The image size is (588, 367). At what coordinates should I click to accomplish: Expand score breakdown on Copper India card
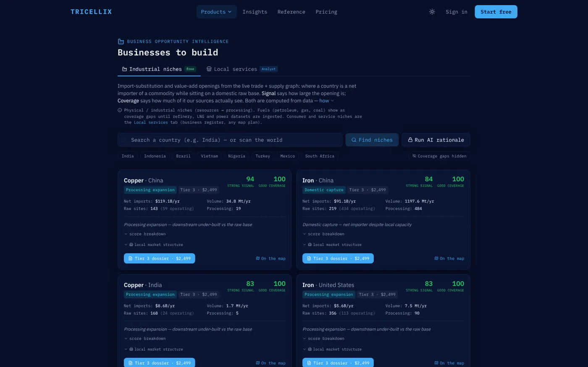(145, 338)
